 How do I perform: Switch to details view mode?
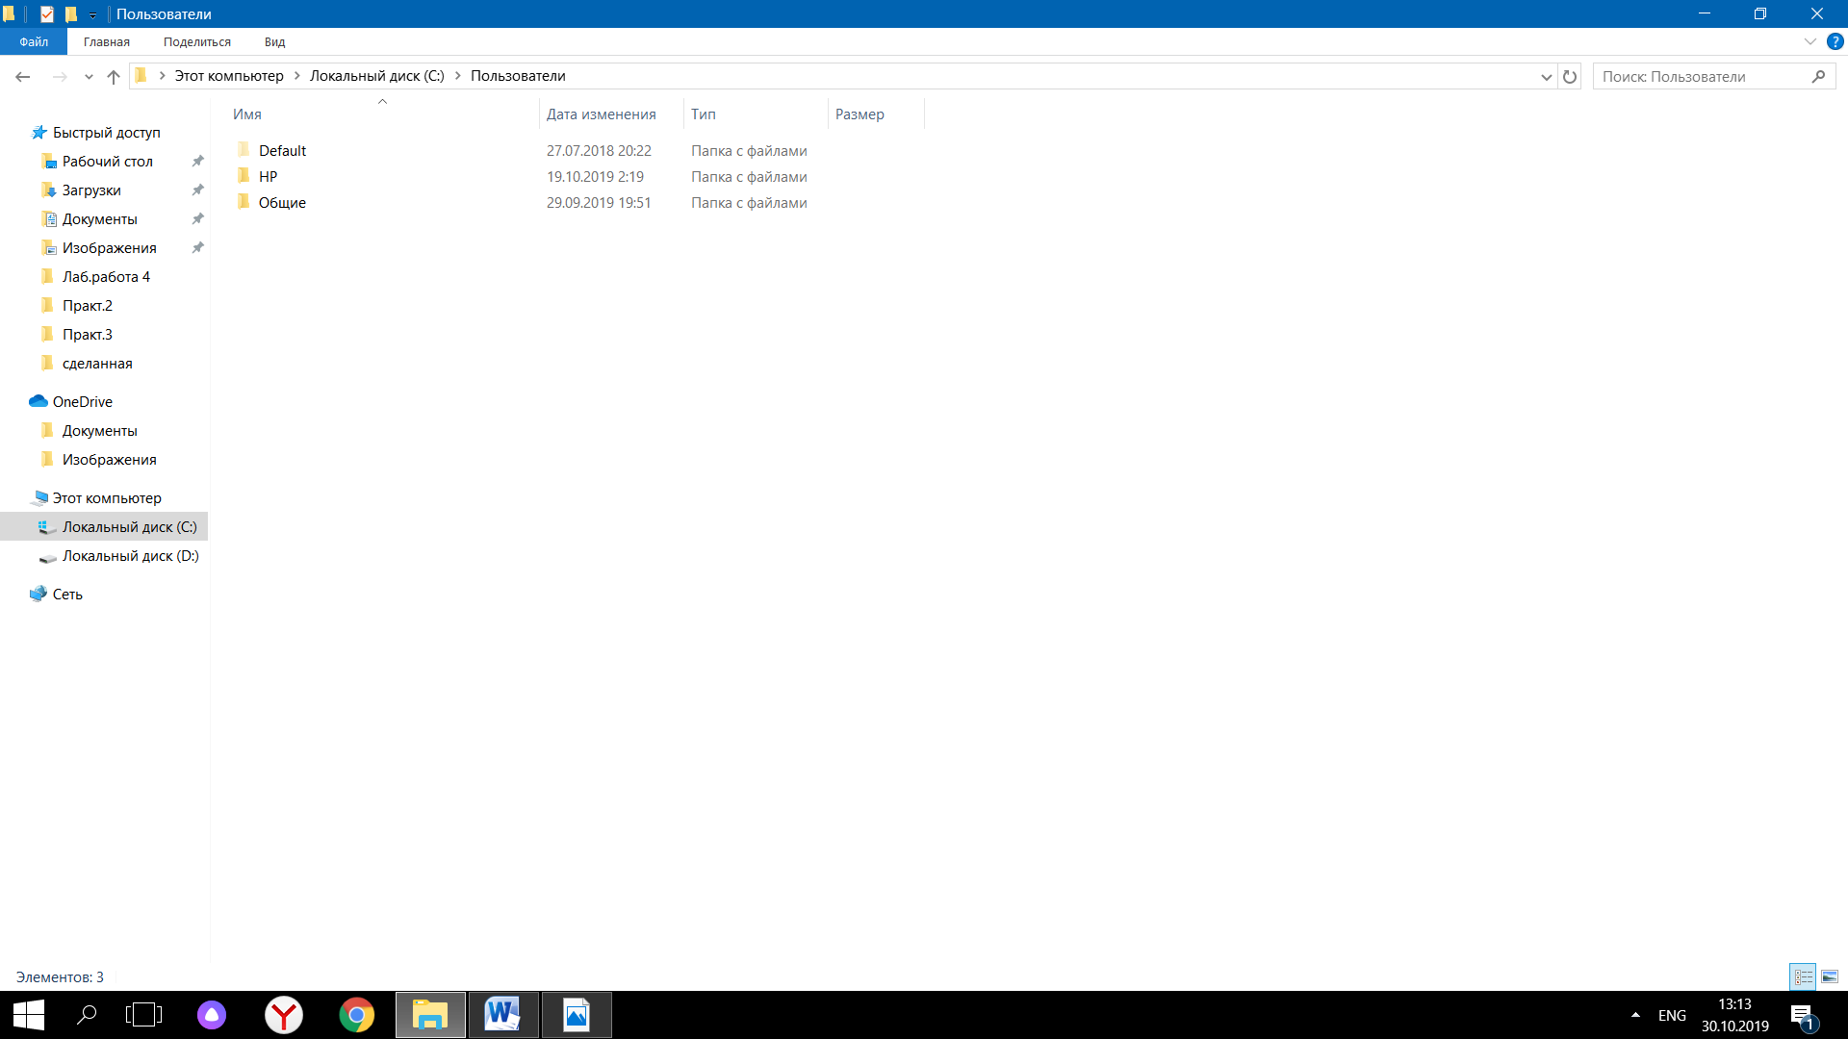pos(1803,976)
